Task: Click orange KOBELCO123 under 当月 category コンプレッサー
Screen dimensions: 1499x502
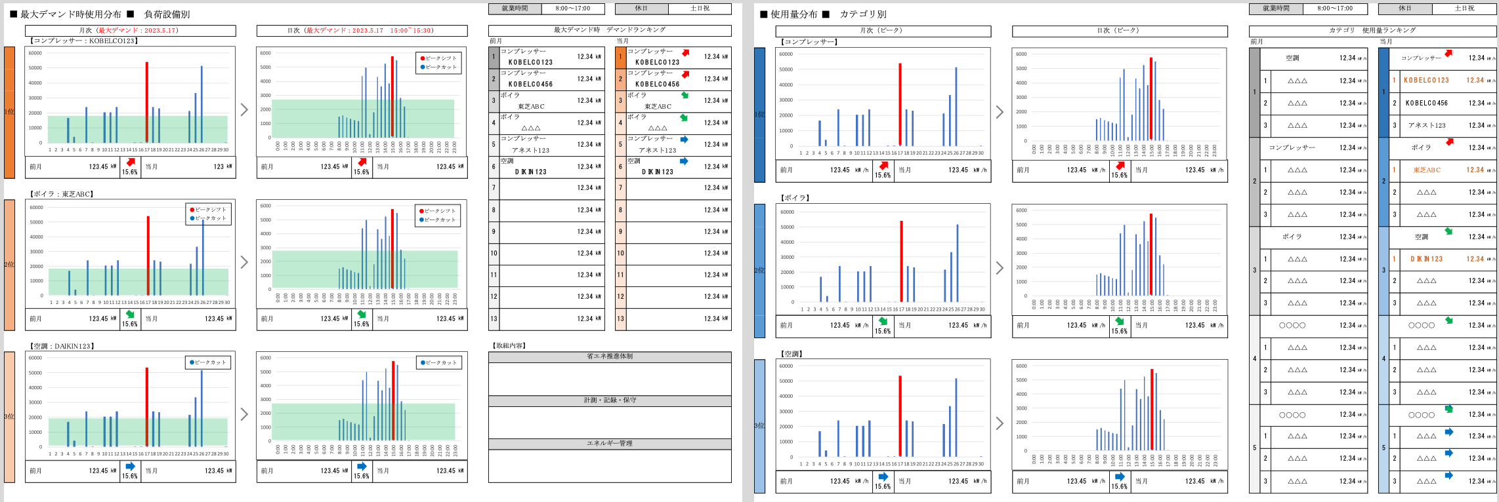Action: click(1426, 81)
